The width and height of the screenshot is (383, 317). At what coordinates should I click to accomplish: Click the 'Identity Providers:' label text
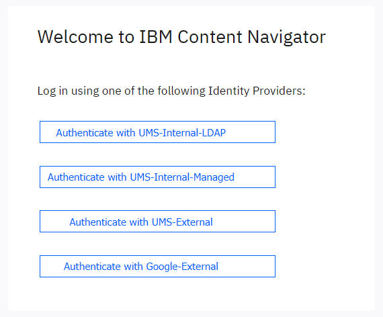[x=257, y=91]
